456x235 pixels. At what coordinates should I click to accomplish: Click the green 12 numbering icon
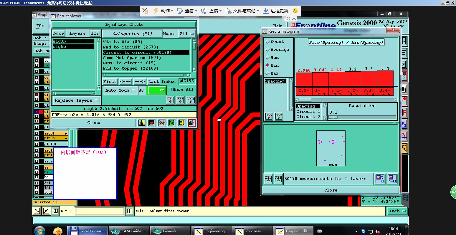click(172, 123)
